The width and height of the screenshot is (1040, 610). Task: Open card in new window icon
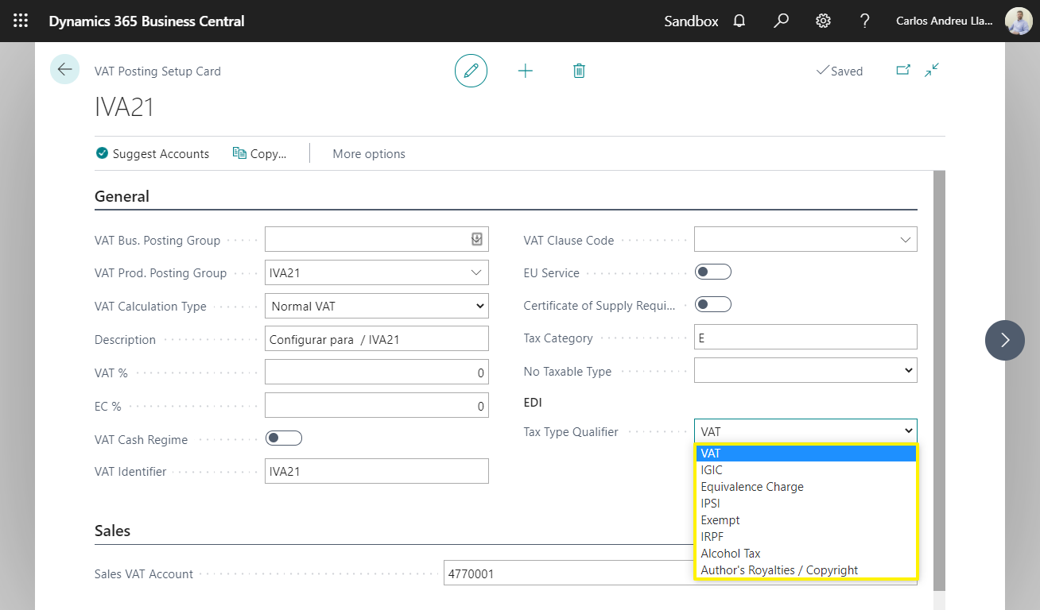click(x=903, y=70)
